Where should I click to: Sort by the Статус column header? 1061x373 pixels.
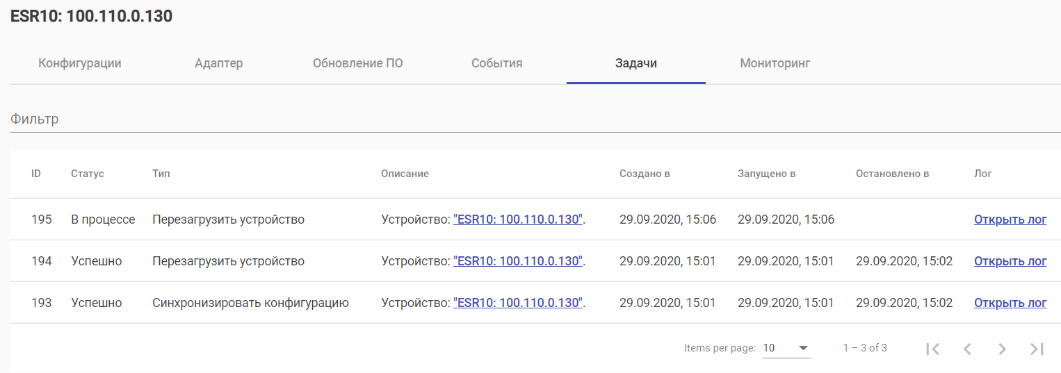coord(88,174)
